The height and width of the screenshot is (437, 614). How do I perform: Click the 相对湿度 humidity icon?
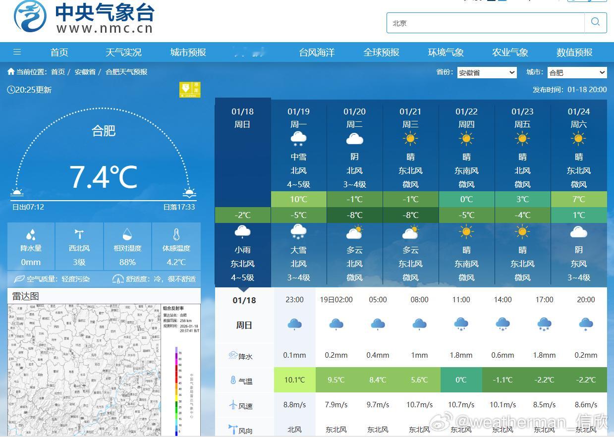127,234
